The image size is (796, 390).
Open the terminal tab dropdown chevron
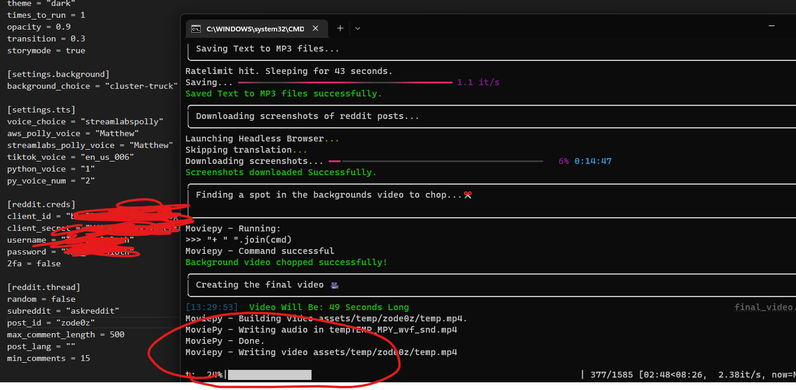point(357,28)
